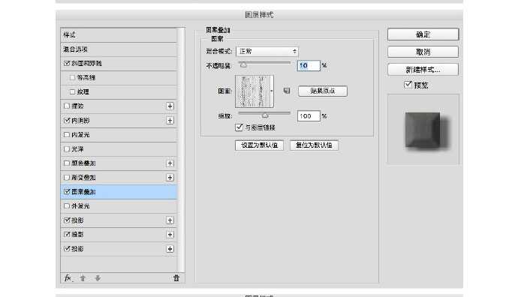The image size is (518, 297).
Task: Click plus icon next to 渐变叠加
Action: (170, 178)
